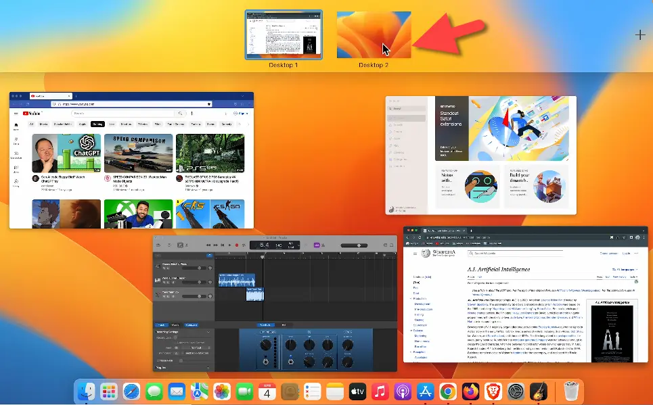Solo the first GarageBand track
This screenshot has width=653, height=405.
click(x=168, y=268)
